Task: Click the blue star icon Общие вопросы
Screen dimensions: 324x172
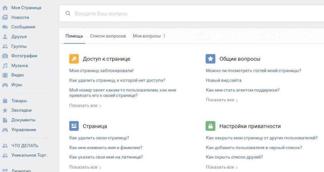Action: (x=210, y=59)
